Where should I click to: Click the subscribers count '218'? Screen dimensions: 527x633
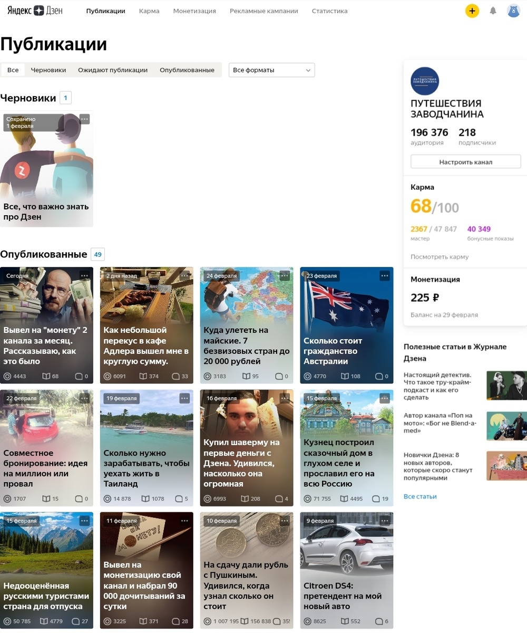pyautogui.click(x=467, y=132)
